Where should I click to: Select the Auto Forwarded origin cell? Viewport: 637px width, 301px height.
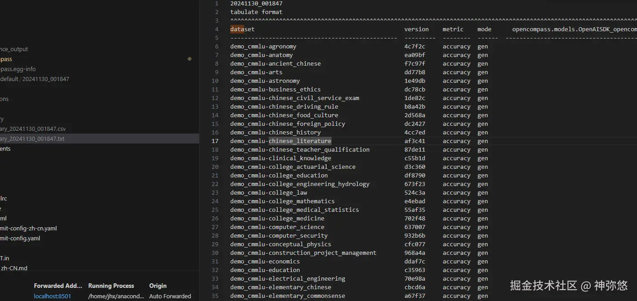pyautogui.click(x=170, y=296)
